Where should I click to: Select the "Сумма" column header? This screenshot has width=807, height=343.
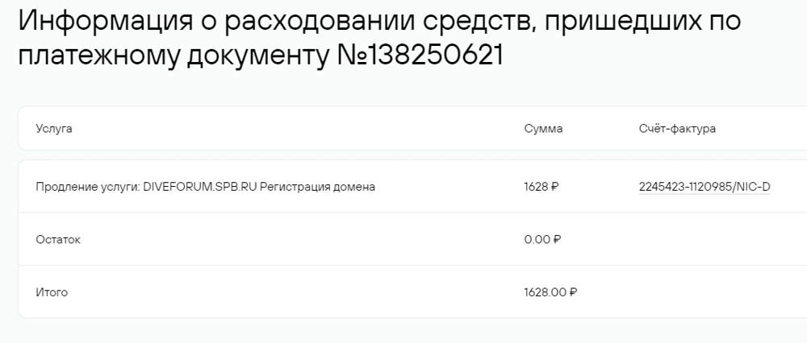point(543,129)
